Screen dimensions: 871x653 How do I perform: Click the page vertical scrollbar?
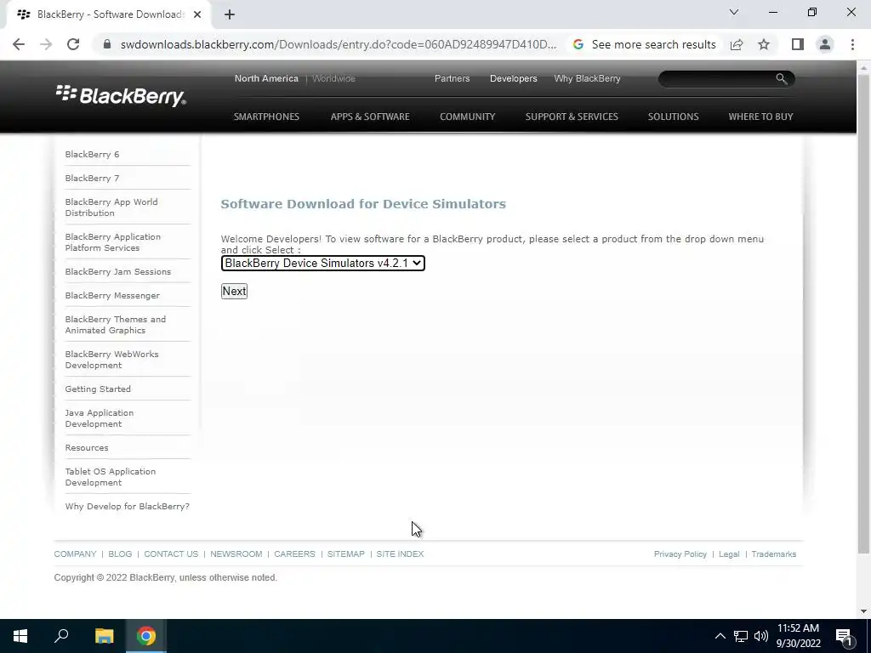coord(863,314)
